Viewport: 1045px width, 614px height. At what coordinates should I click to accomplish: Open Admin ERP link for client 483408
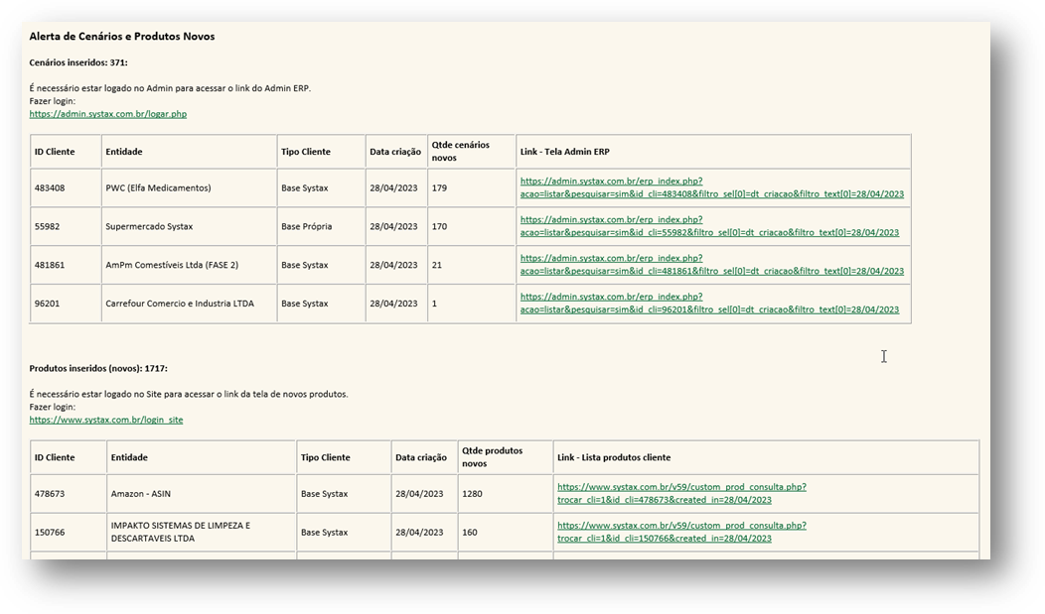[x=712, y=187]
